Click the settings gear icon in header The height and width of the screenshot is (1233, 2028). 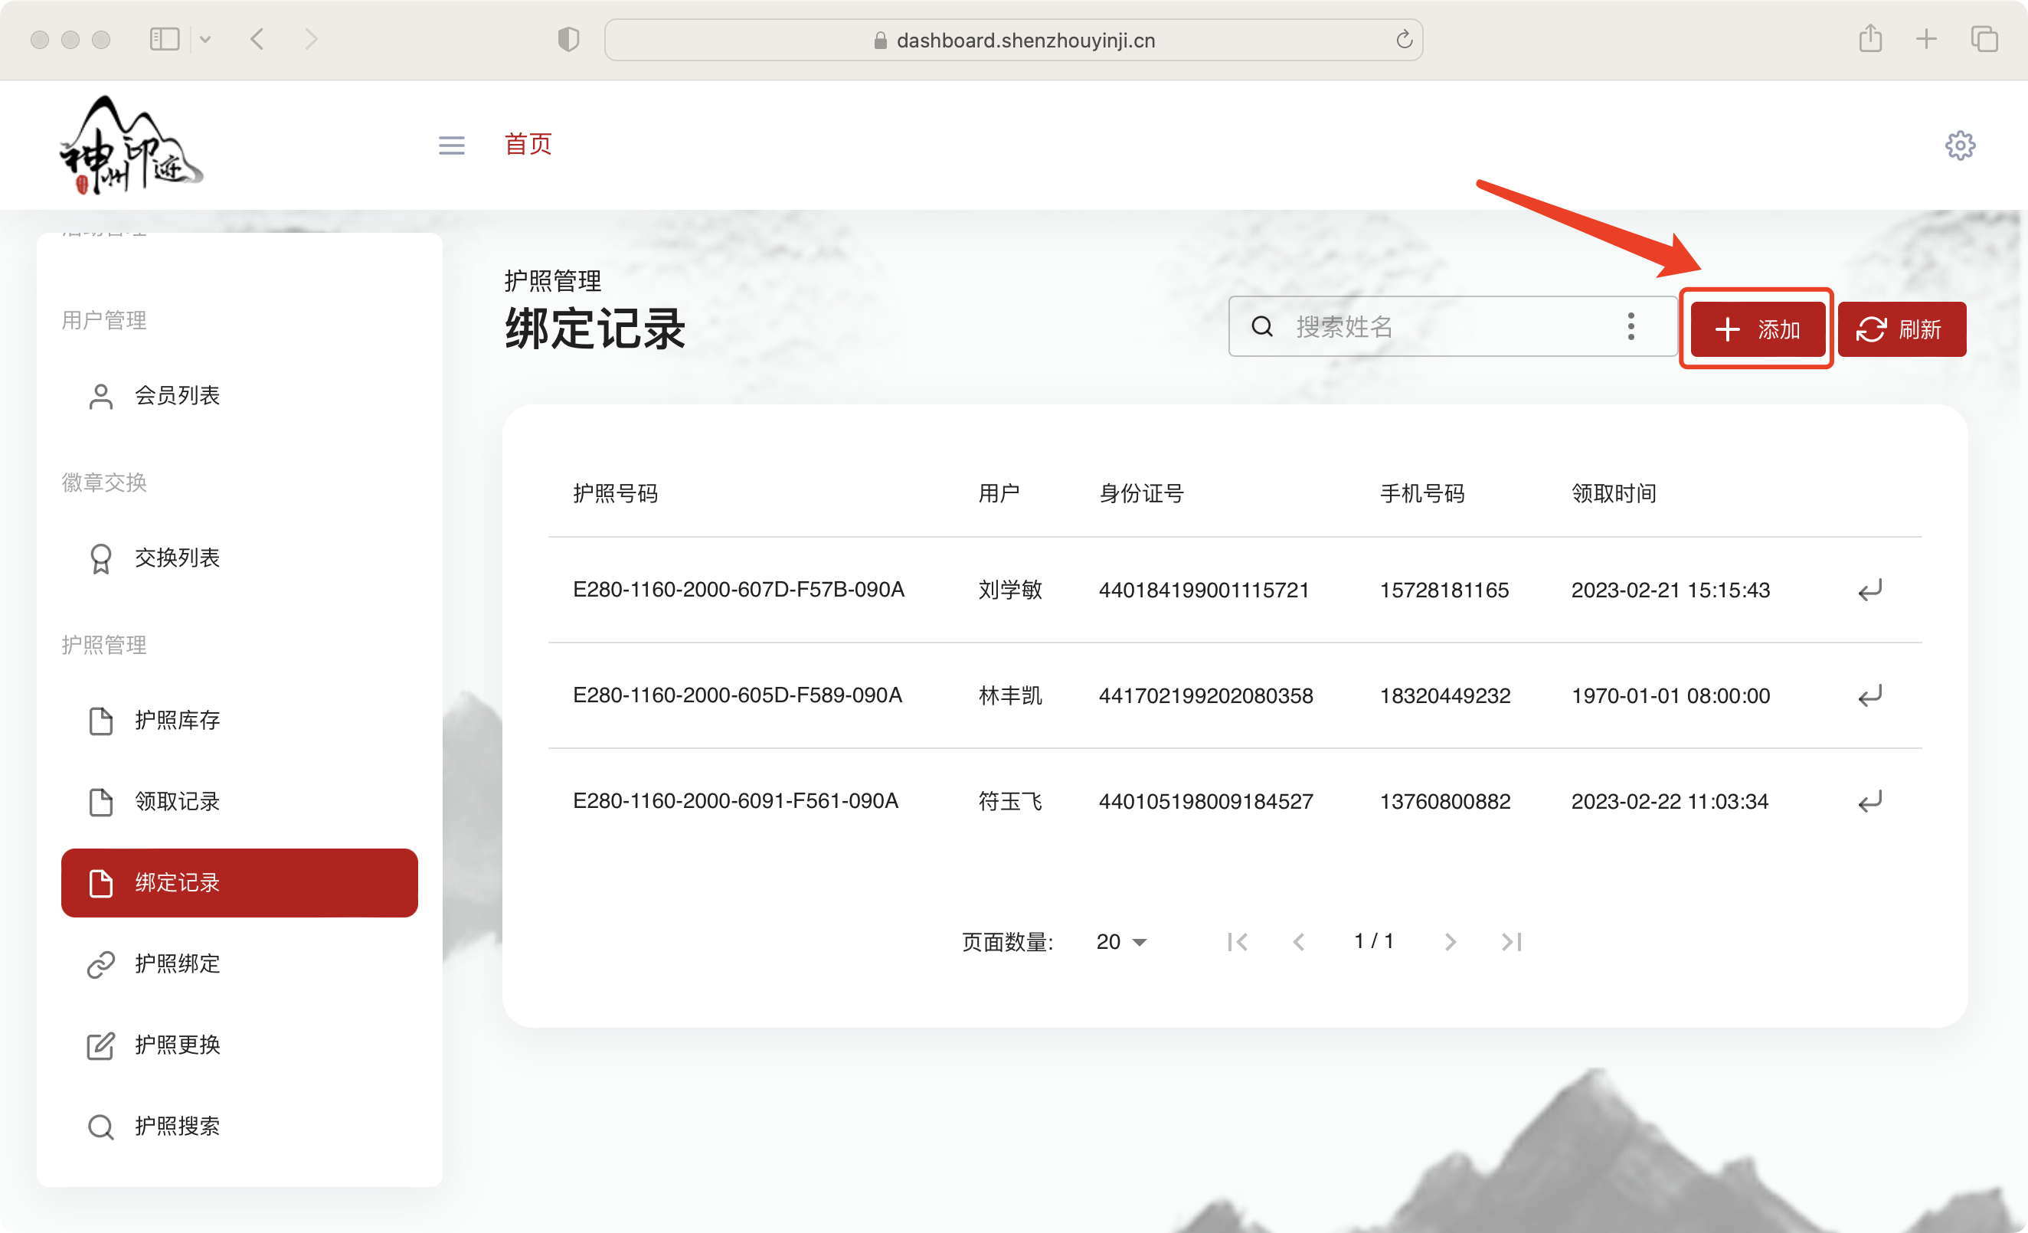[x=1959, y=146]
